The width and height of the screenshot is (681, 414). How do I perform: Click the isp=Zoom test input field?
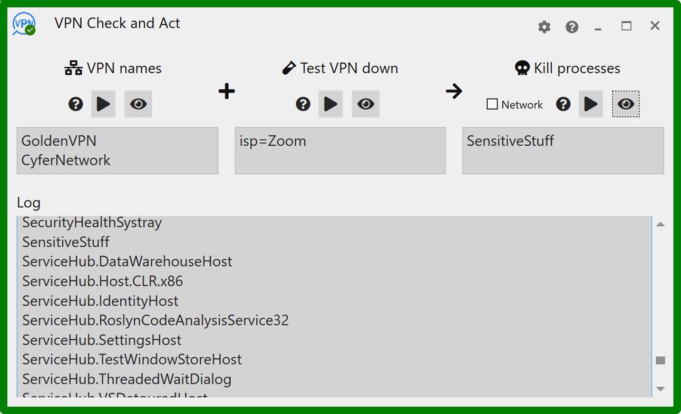340,150
